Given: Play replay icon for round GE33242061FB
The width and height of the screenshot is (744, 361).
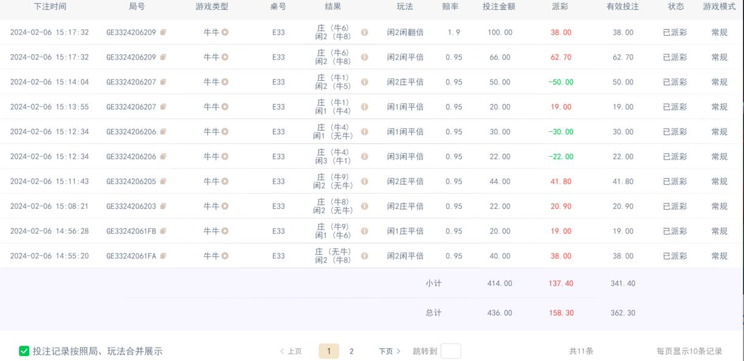Looking at the screenshot, I should [225, 231].
